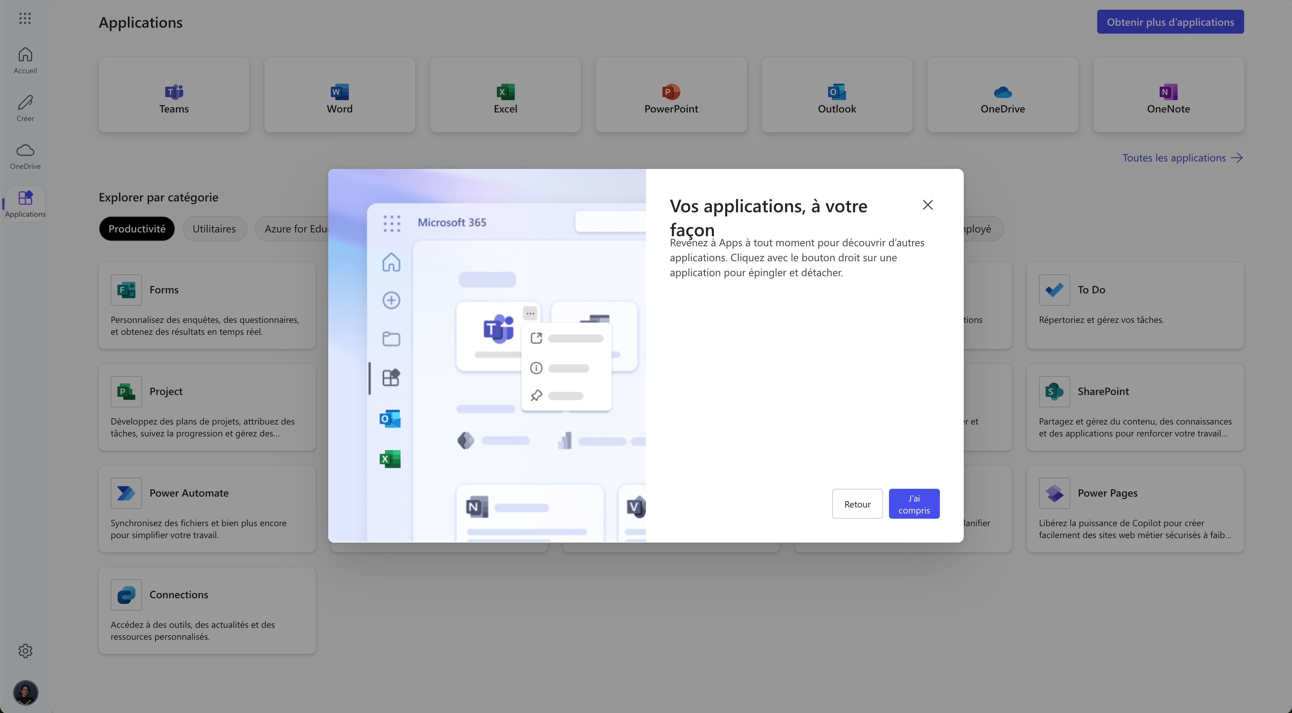Click the Retour button in the dialog
The width and height of the screenshot is (1292, 713).
(857, 504)
